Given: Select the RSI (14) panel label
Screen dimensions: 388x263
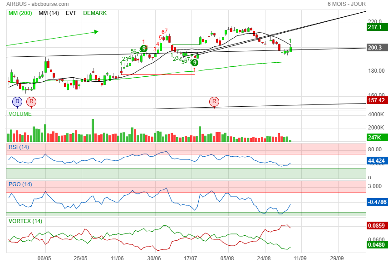Looking at the screenshot, I should click(x=19, y=147).
